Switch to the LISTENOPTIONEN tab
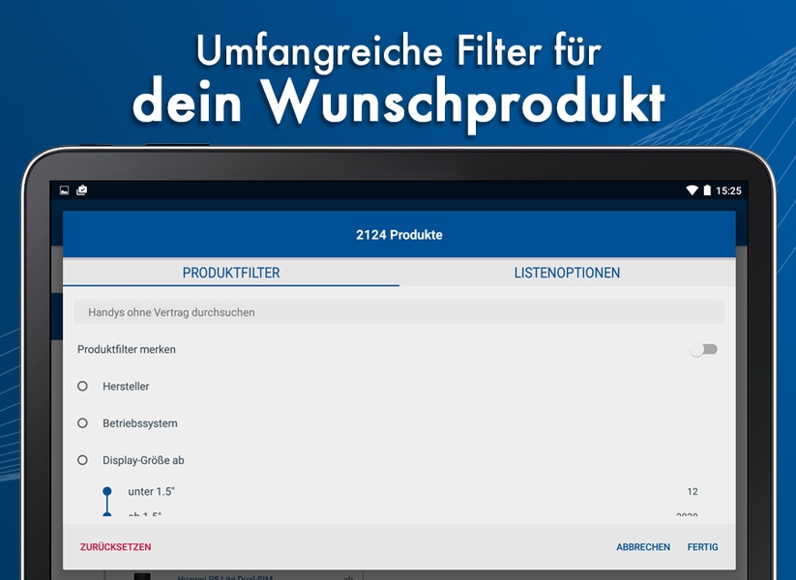The image size is (796, 580). (x=567, y=273)
